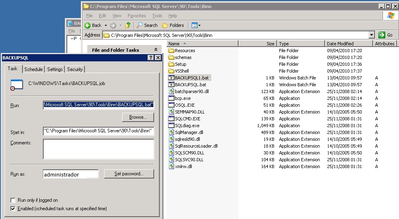Click the scheduled task icon in BACKUPSQL dialog
399x219 pixels.
[x=16, y=85]
